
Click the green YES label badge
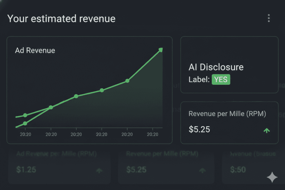[x=221, y=79]
